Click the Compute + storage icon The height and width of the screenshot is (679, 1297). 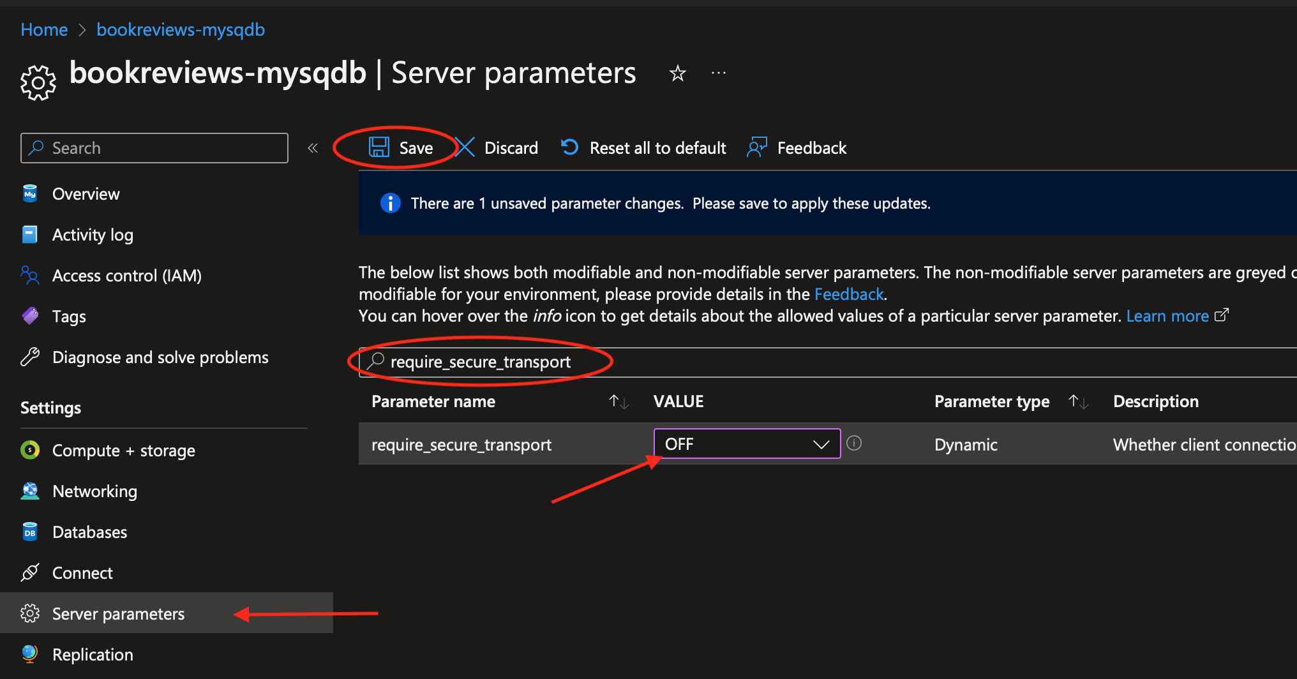(x=30, y=450)
